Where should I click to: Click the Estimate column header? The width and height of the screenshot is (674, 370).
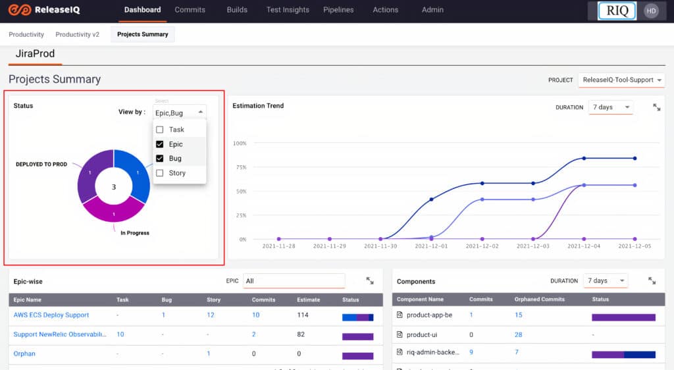308,300
